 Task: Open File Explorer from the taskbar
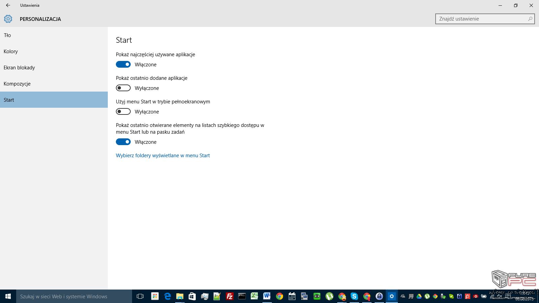click(x=180, y=296)
